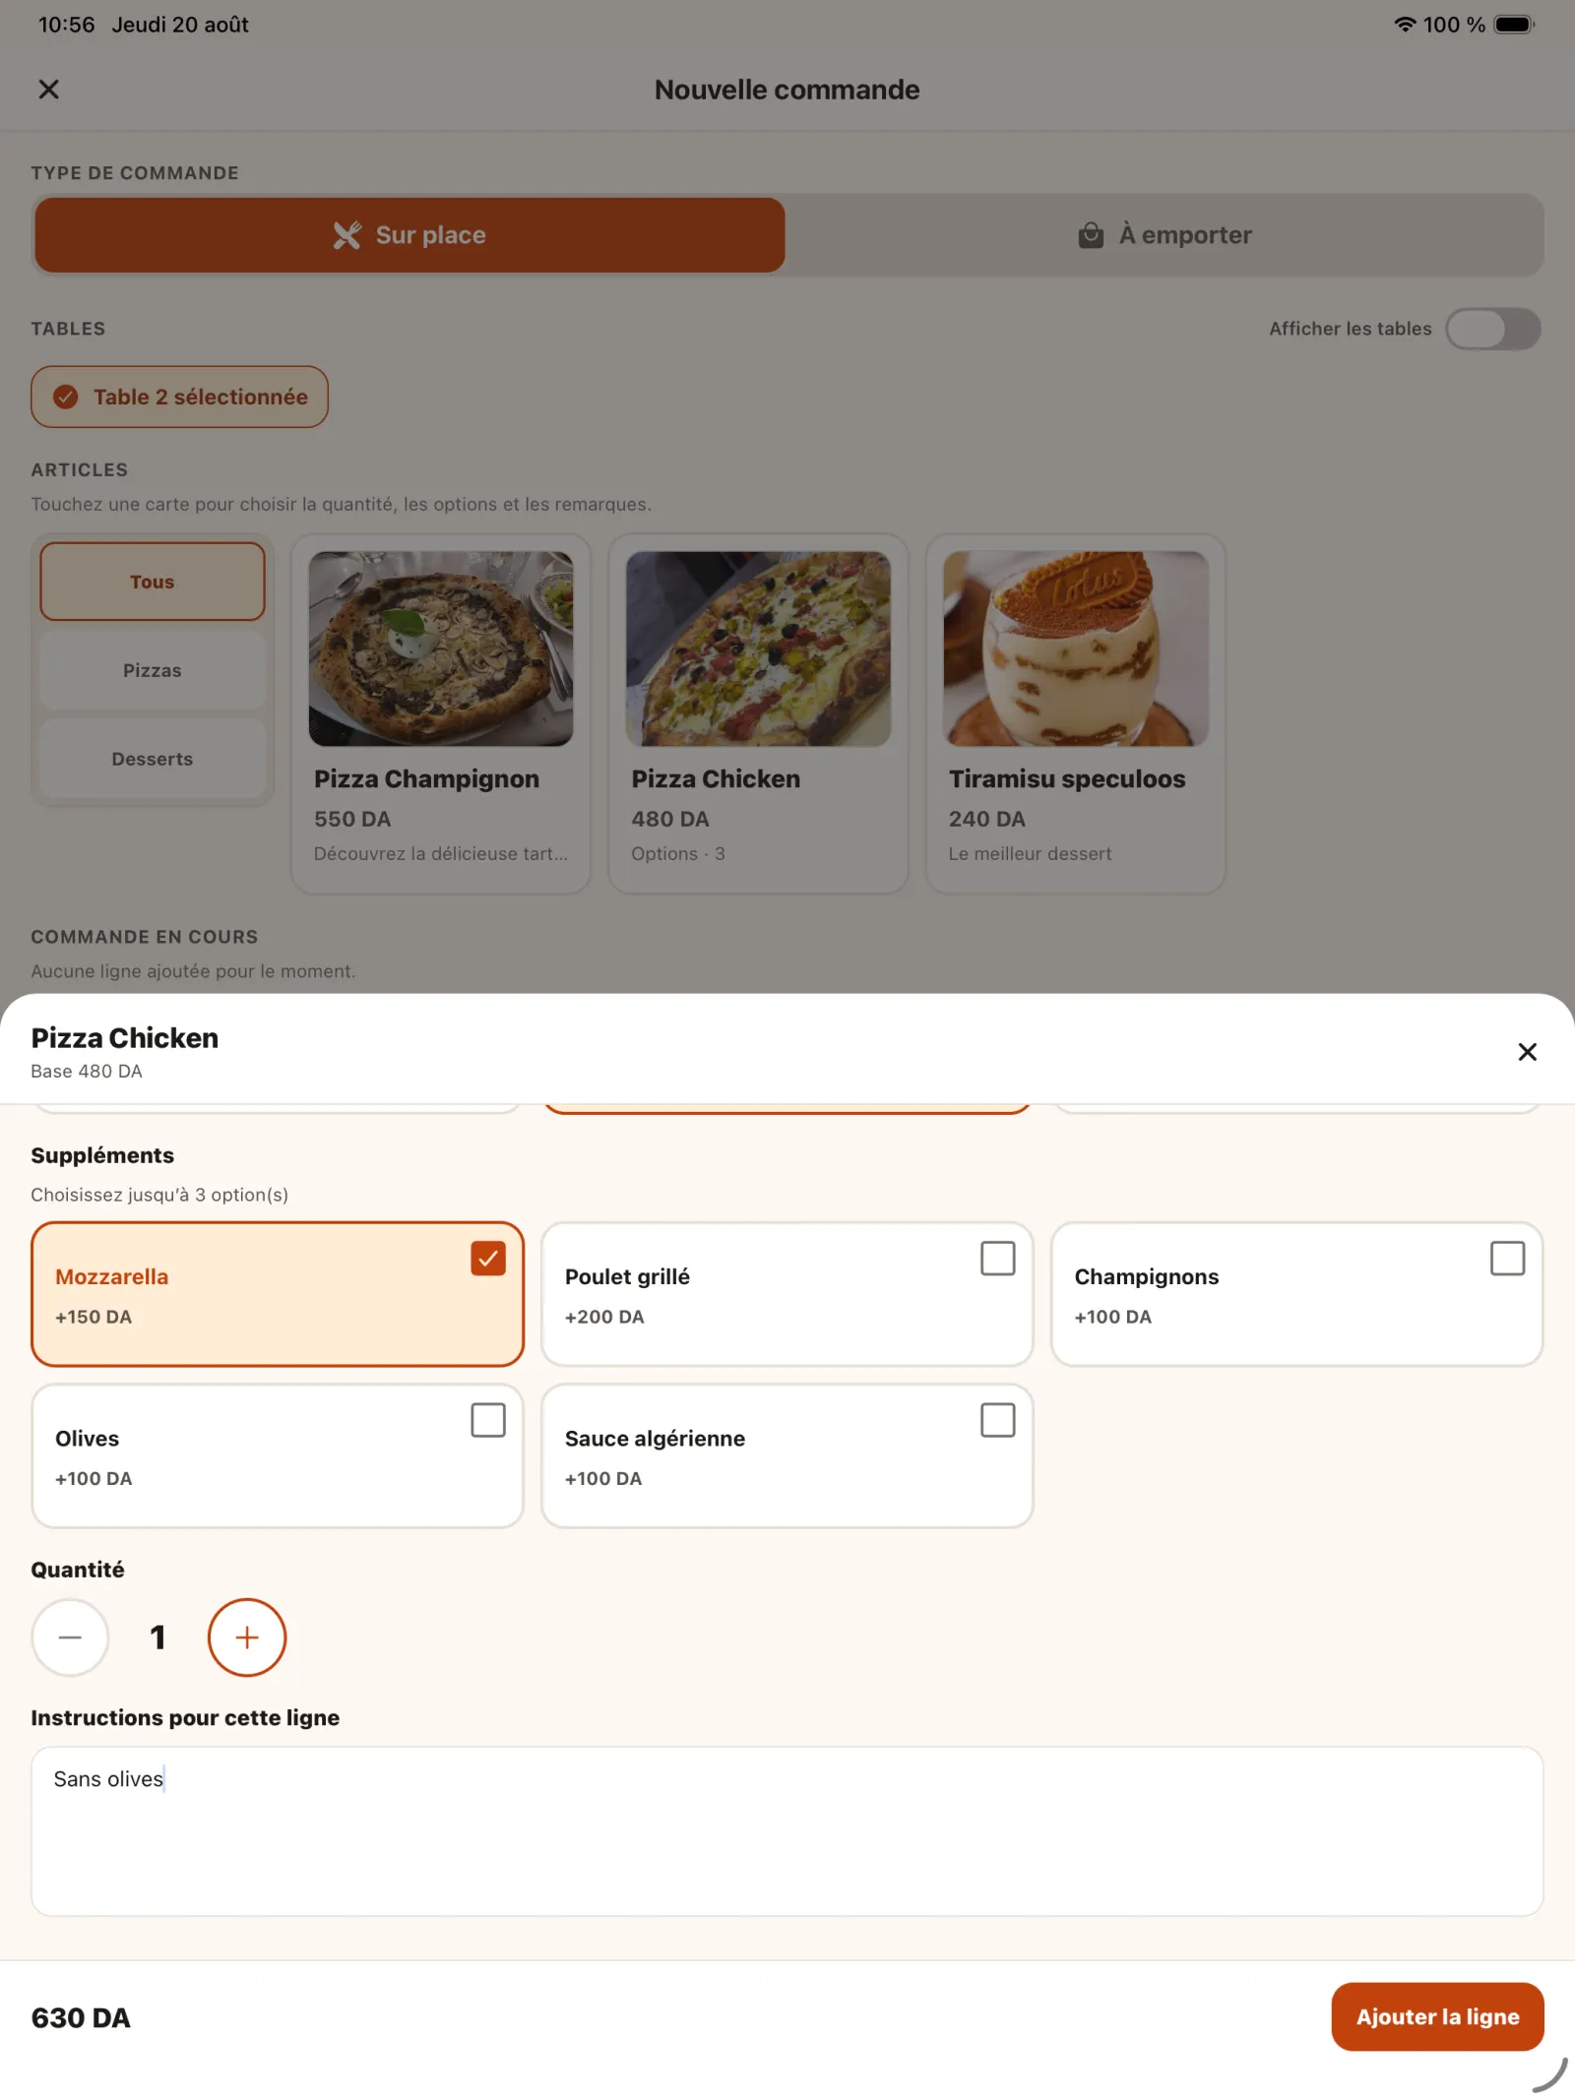1575x2100 pixels.
Task: Uncheck the Mozzarella supplement checkbox
Action: 488,1258
